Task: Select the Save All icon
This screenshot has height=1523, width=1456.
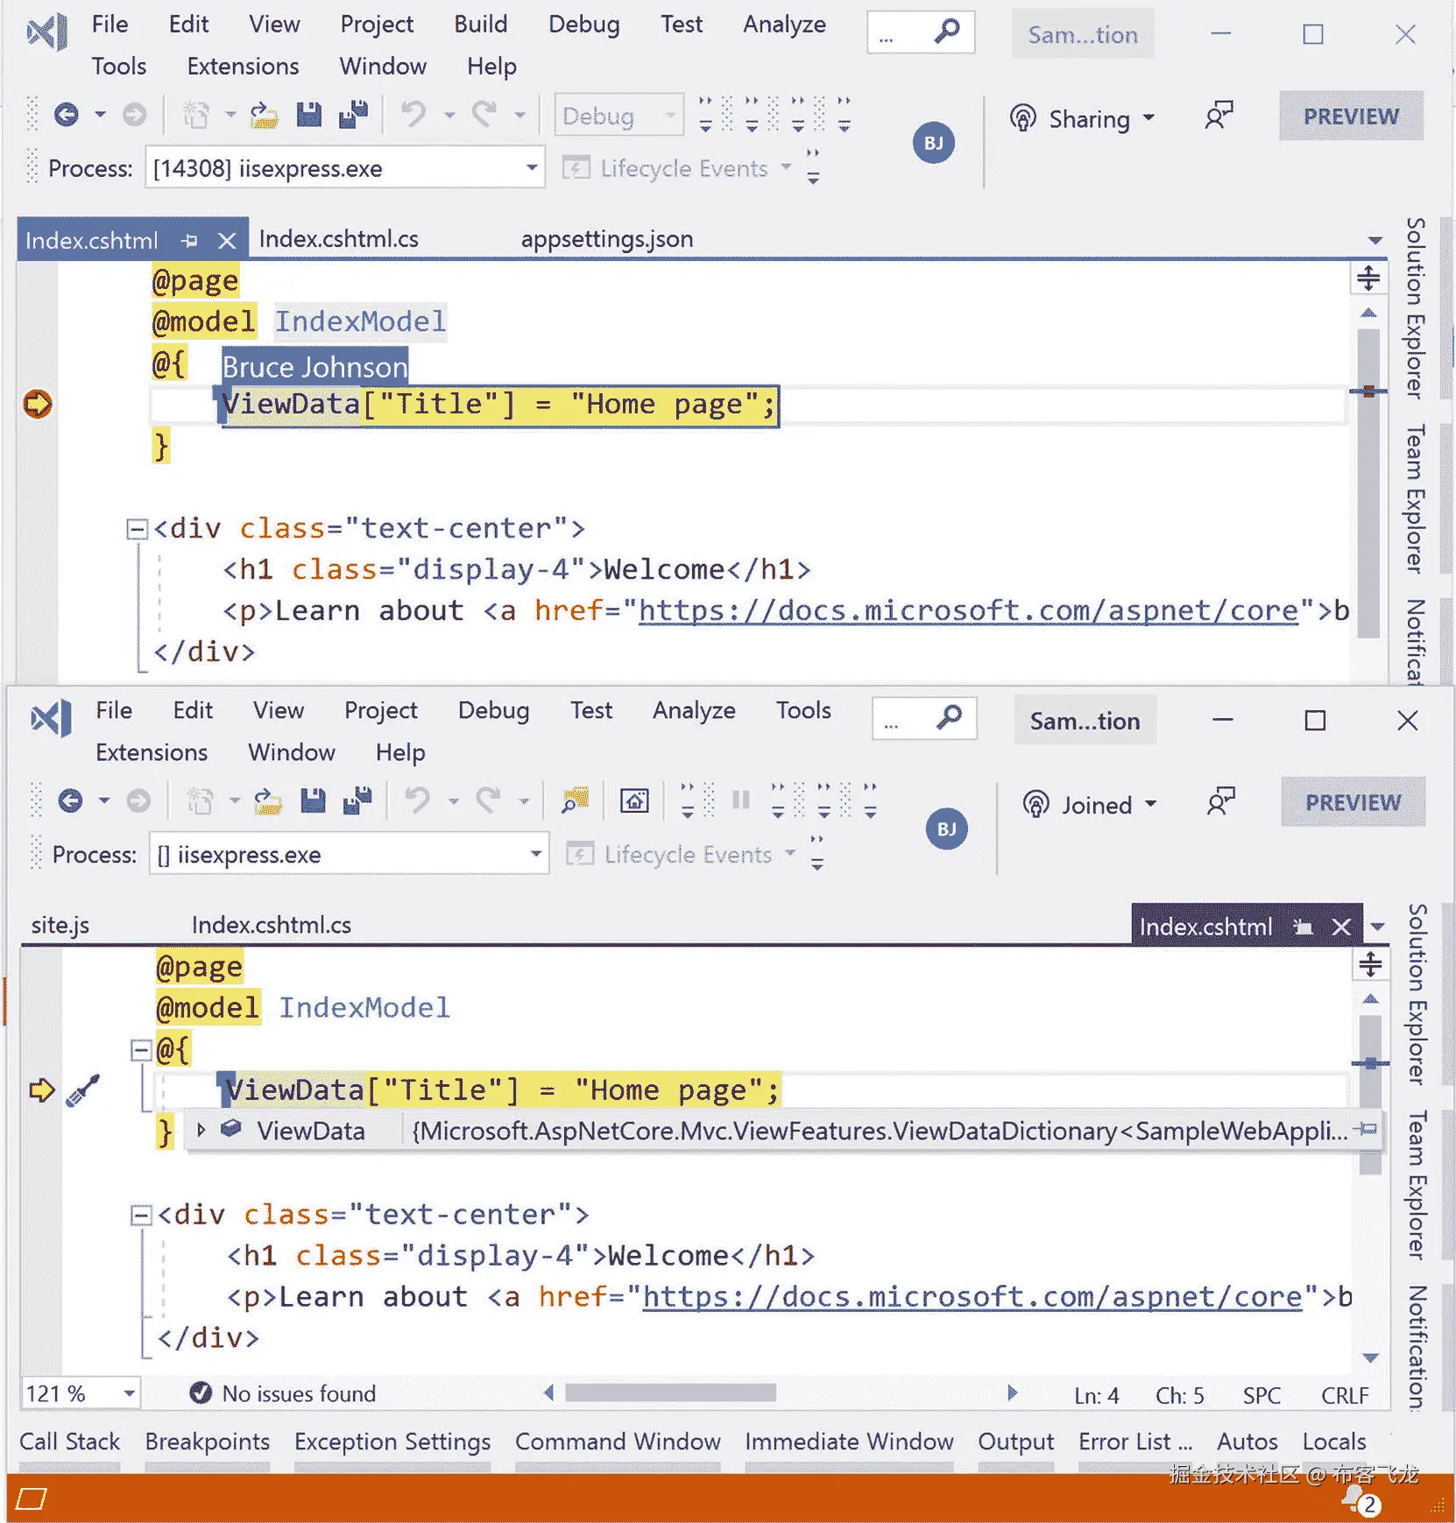Action: tap(353, 114)
